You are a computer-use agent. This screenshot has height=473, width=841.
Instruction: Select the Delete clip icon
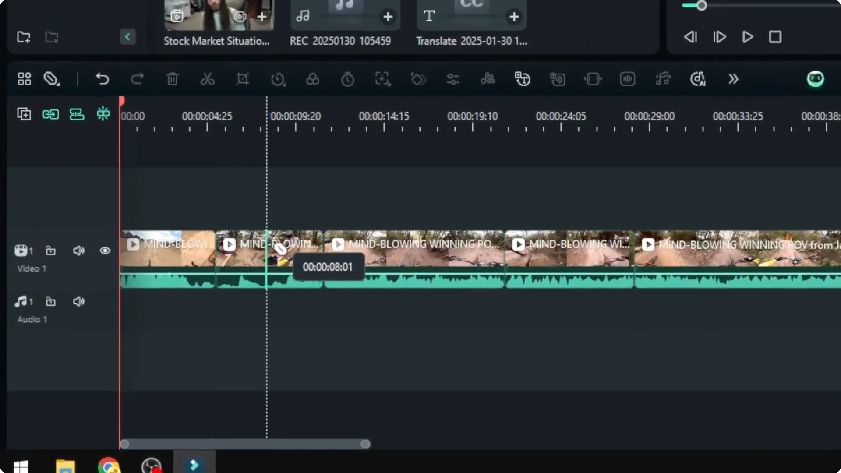[x=172, y=79]
